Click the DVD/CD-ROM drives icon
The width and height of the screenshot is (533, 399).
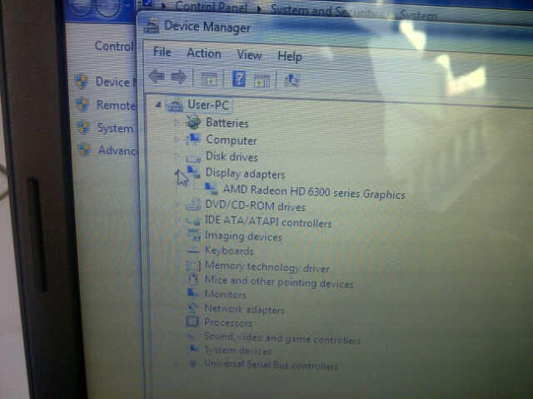point(194,204)
